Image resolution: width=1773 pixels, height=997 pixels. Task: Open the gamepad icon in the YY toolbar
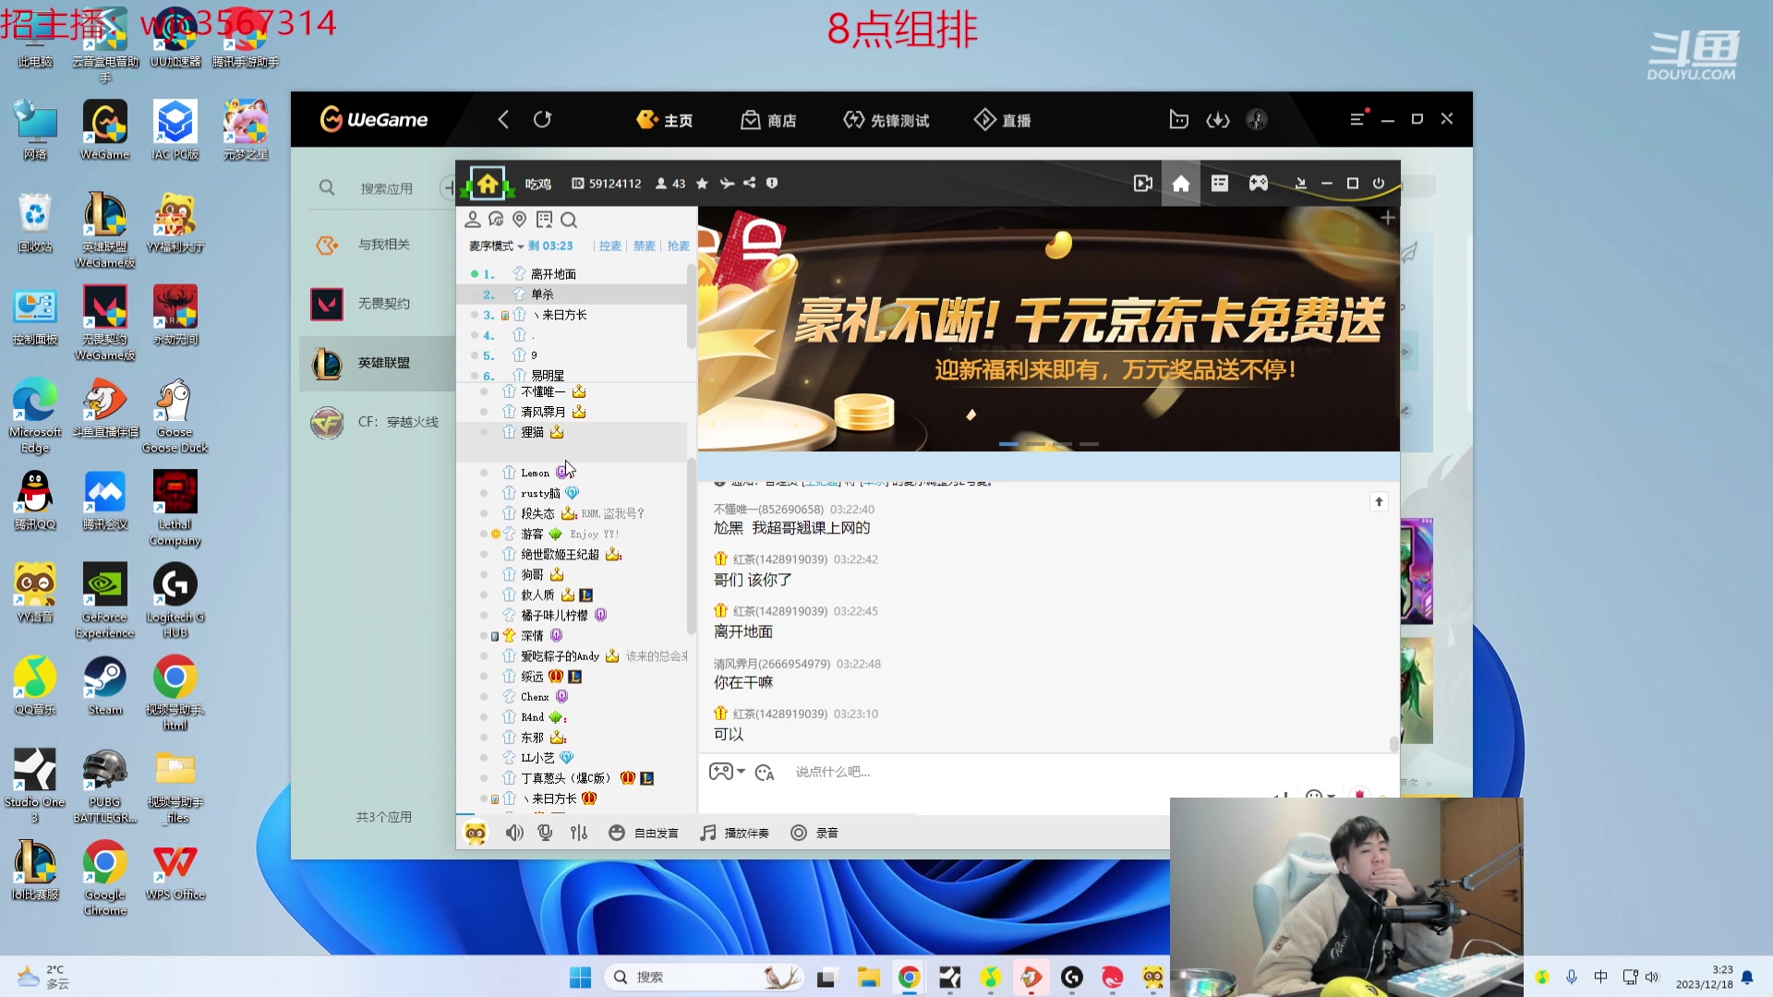point(1258,183)
